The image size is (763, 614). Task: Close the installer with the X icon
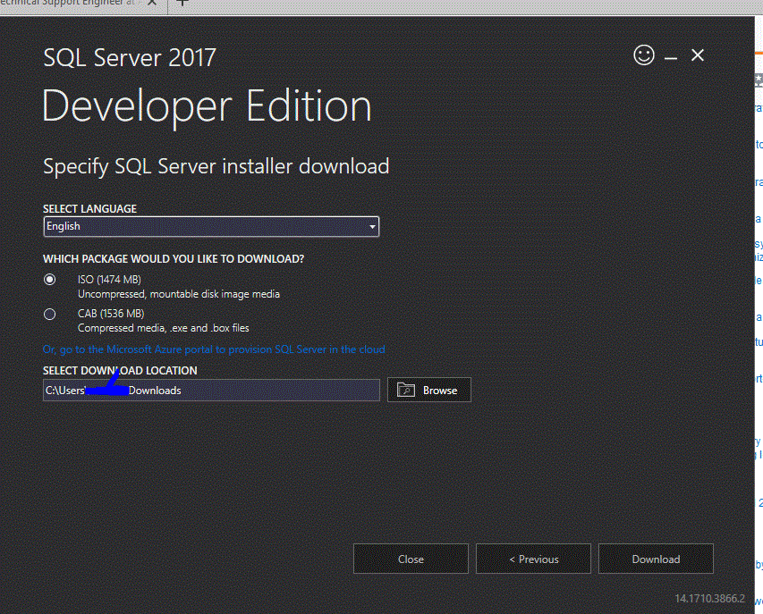click(x=698, y=55)
